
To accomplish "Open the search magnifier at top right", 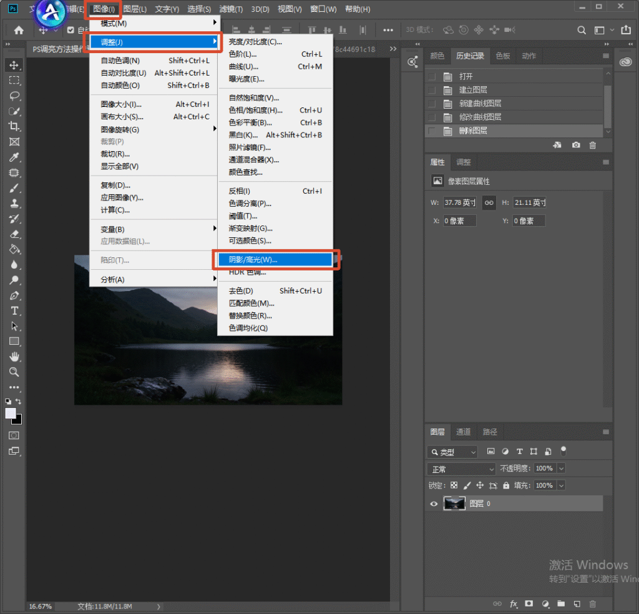I will (x=582, y=30).
